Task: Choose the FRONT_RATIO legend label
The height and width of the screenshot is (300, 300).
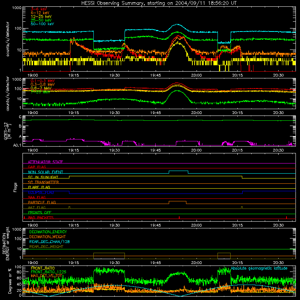Action: [43, 268]
